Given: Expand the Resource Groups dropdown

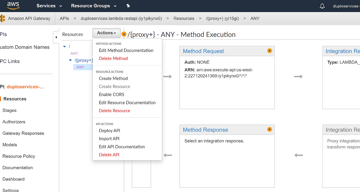Looking at the screenshot, I should pos(94,6).
